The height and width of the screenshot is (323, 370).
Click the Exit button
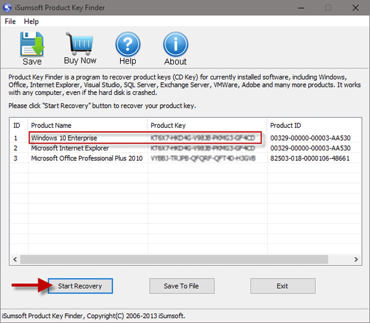282,286
